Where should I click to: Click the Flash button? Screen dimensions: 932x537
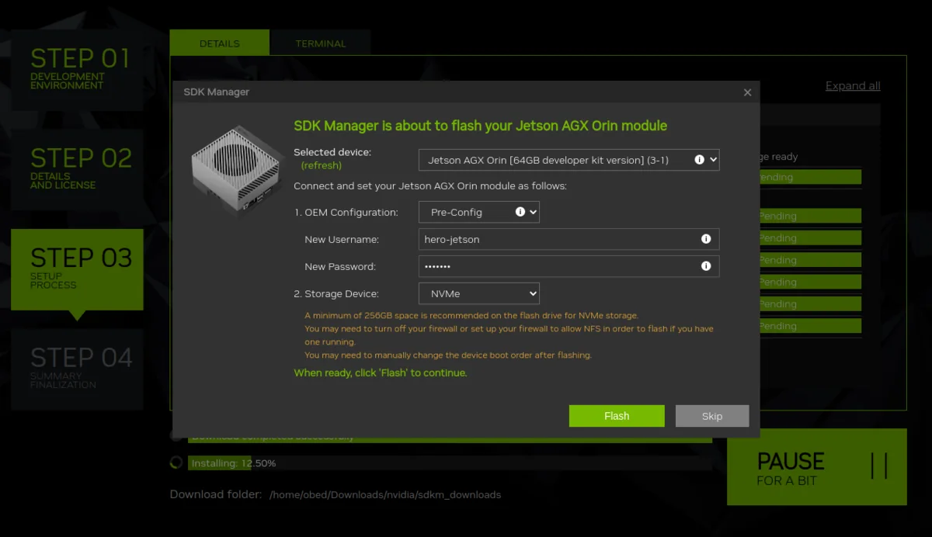[617, 416]
